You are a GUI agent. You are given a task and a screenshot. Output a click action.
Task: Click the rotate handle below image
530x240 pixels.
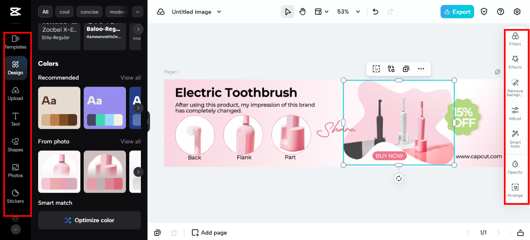[399, 178]
